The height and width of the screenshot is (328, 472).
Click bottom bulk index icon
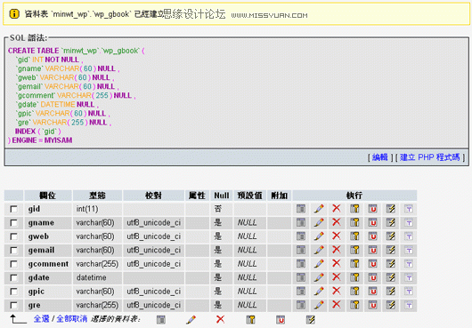point(310,319)
